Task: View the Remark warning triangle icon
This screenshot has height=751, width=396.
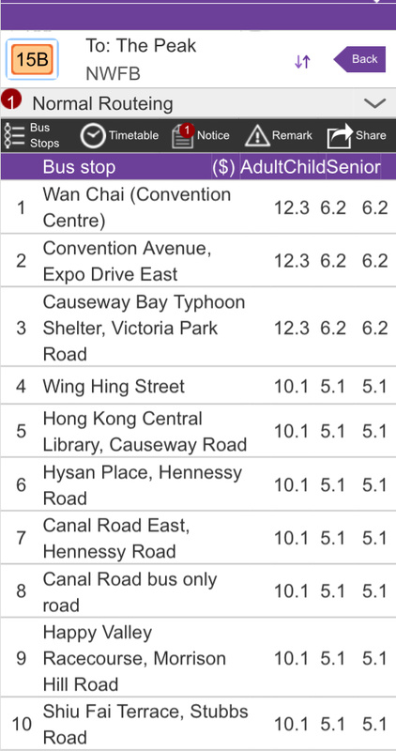Action: 257,136
